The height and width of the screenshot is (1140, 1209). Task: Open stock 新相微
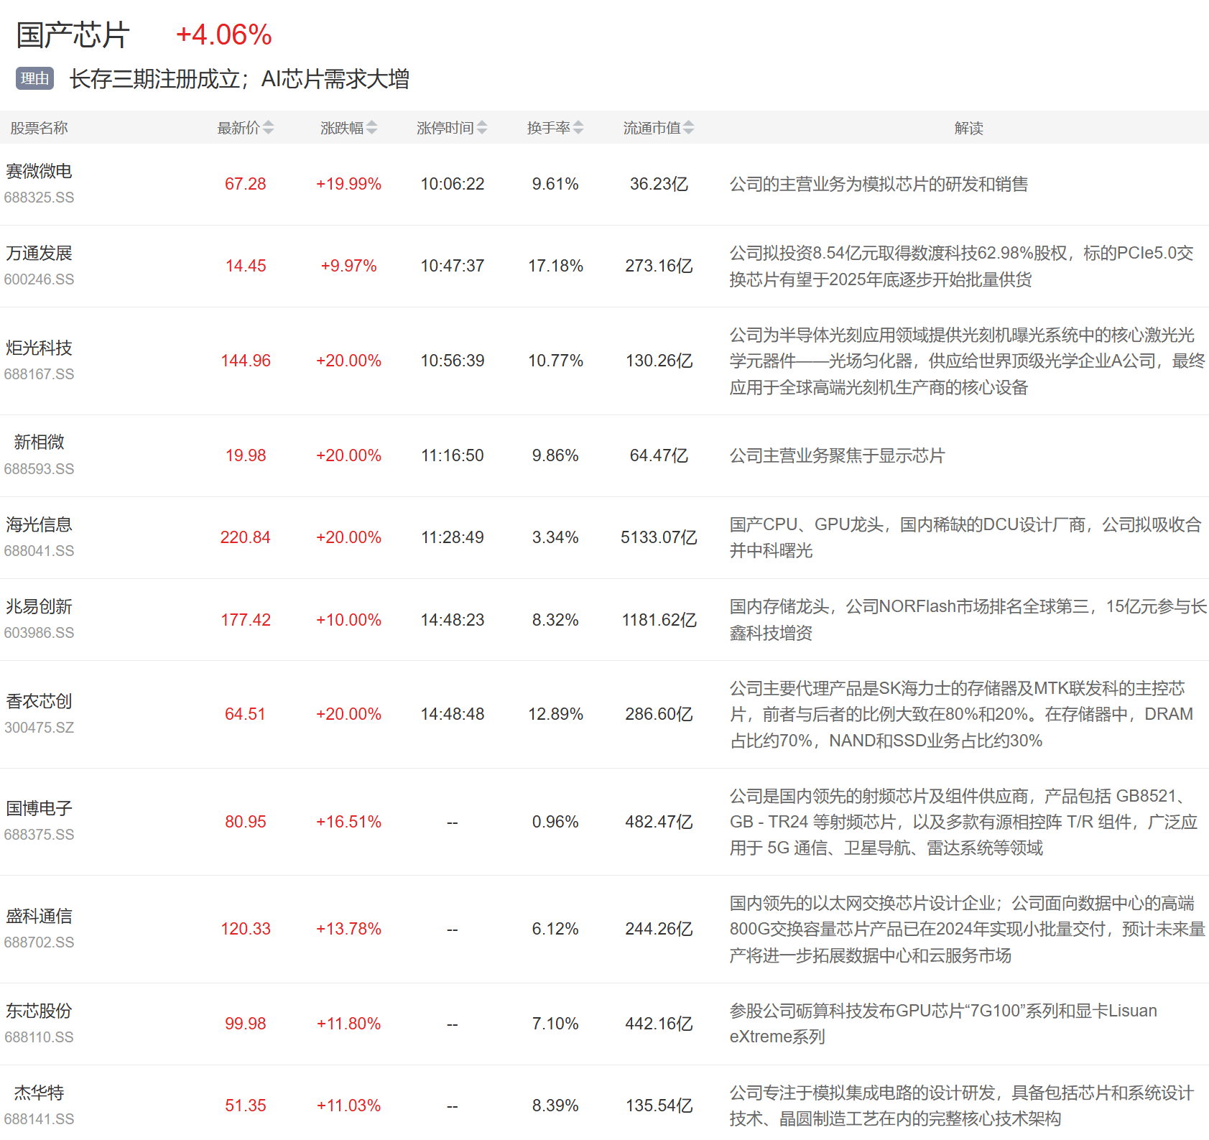39,442
